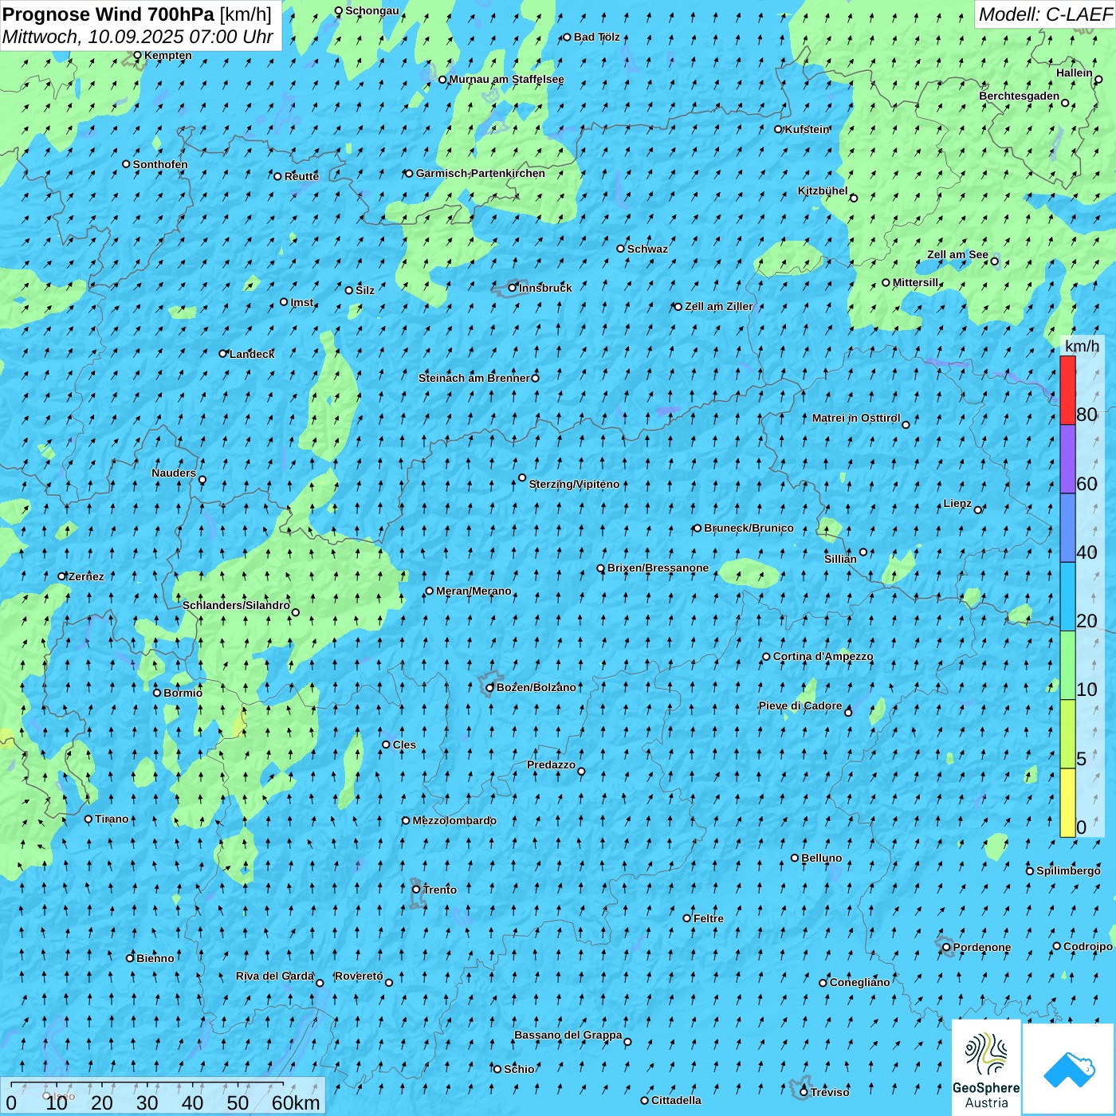The width and height of the screenshot is (1116, 1116).
Task: Click the title 'Prognose Wind 700hPa'
Action: click(108, 14)
